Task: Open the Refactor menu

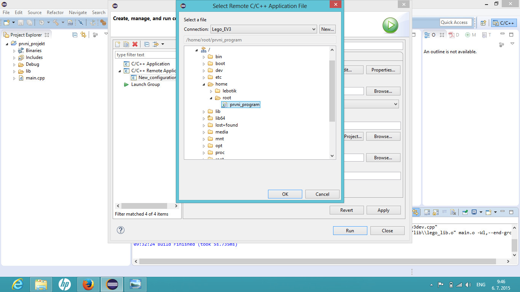Action: [x=55, y=13]
